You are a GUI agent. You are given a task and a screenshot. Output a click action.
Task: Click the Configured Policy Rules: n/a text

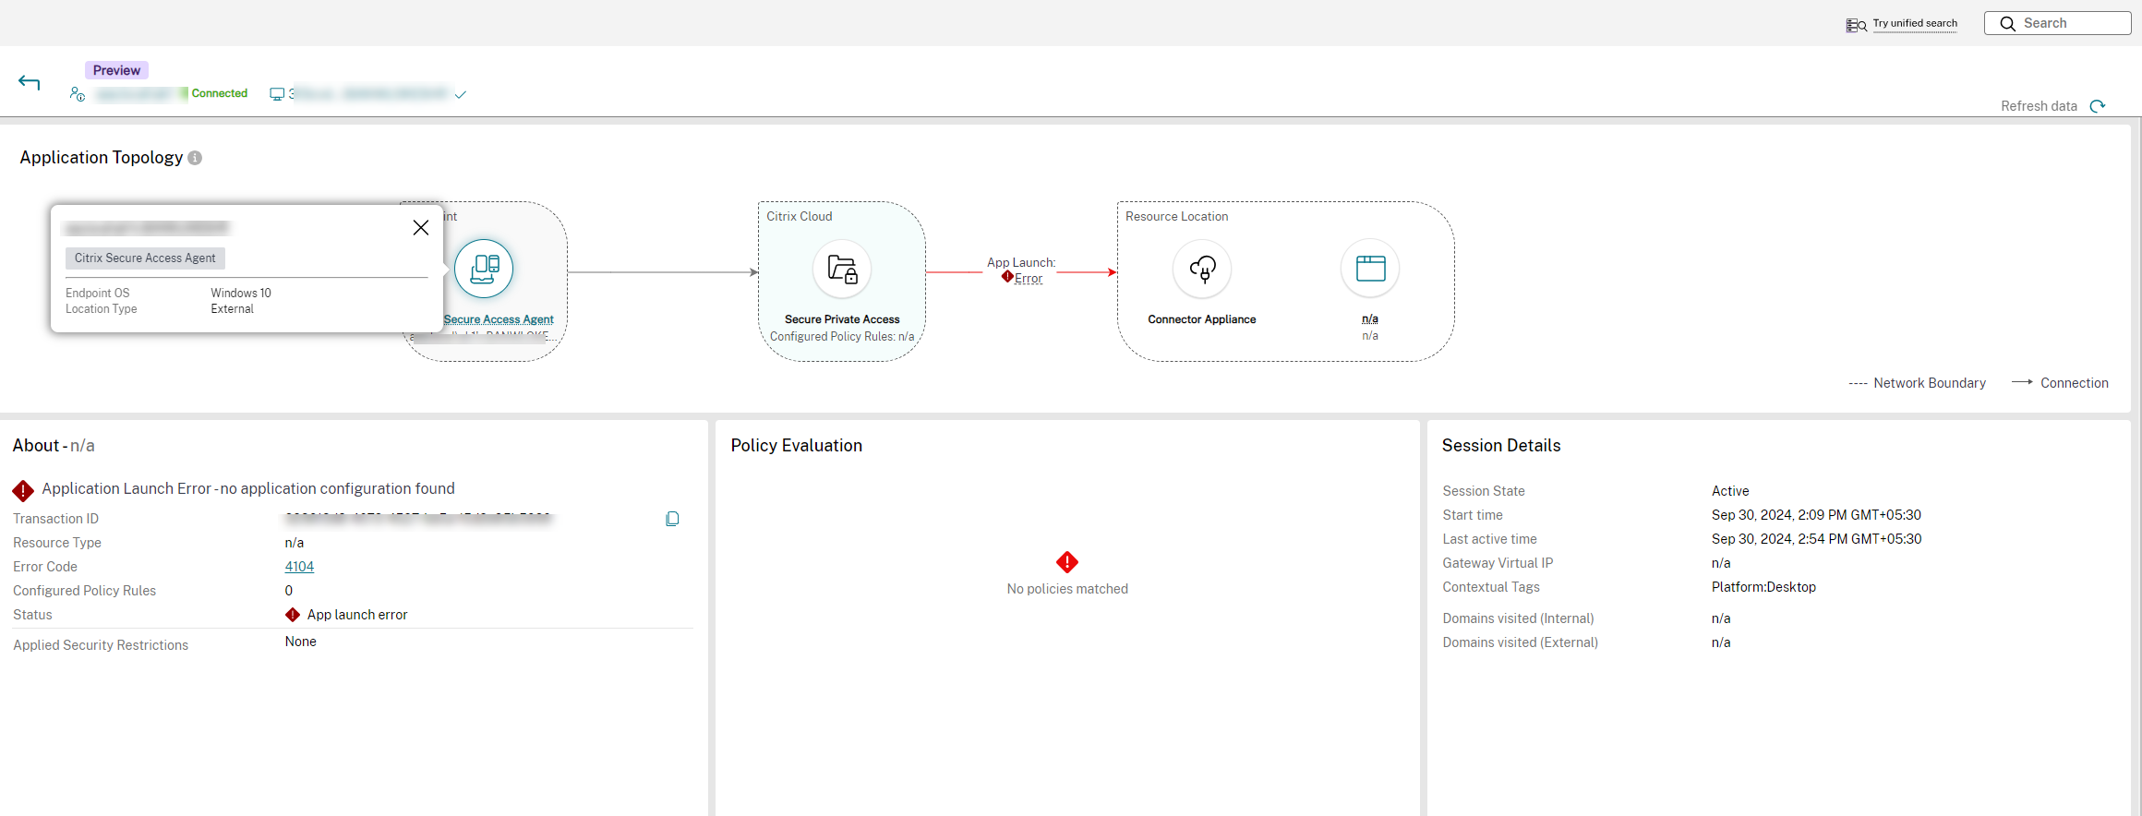pos(842,336)
